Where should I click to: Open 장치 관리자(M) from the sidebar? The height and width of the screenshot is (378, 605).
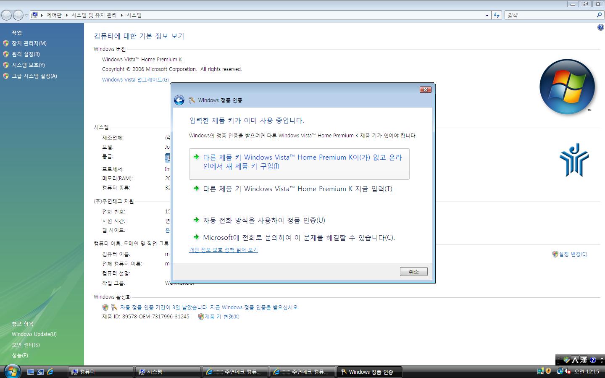pyautogui.click(x=29, y=43)
